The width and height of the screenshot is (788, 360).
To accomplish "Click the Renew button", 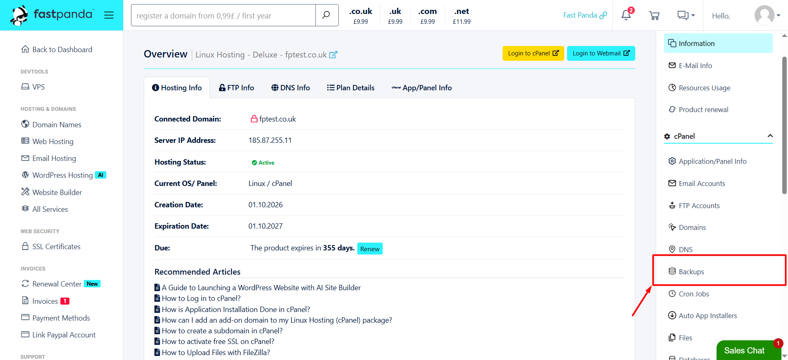I will click(370, 249).
